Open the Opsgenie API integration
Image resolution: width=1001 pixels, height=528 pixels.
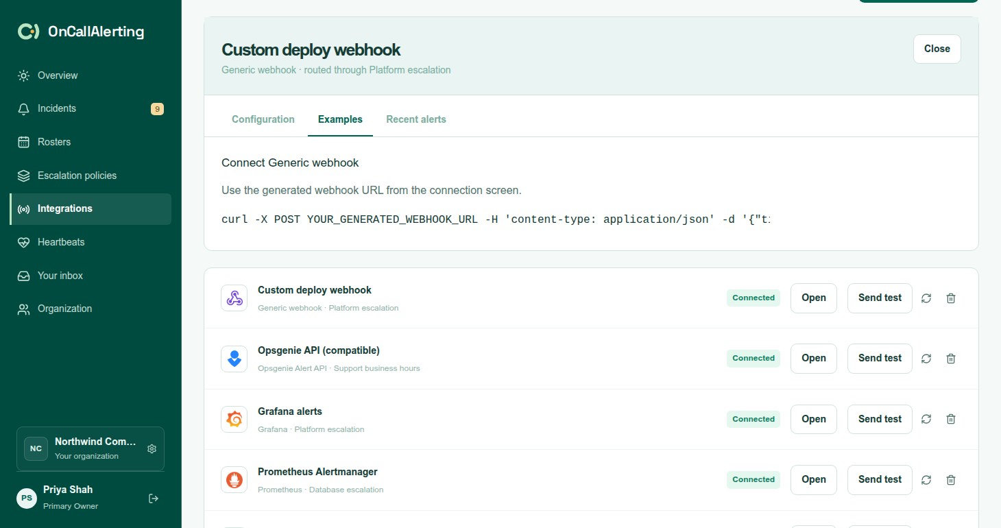813,358
